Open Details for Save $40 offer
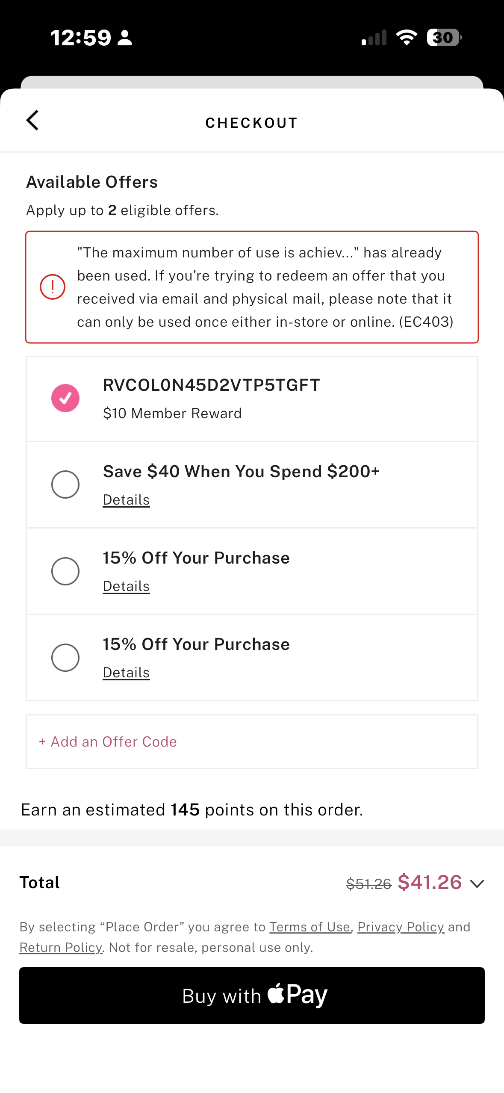 126,499
